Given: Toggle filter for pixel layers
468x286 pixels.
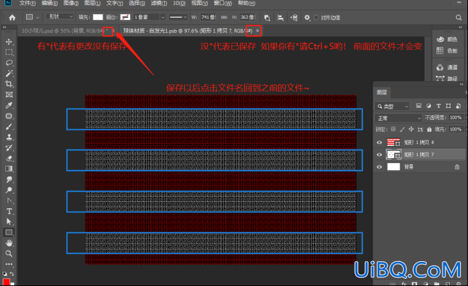Looking at the screenshot, I should coord(419,106).
